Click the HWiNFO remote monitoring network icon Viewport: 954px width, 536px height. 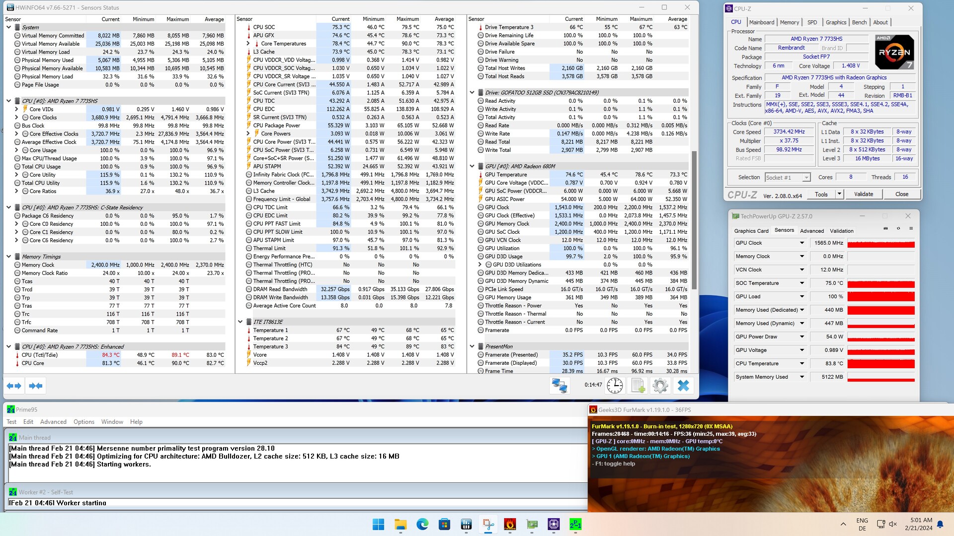[x=559, y=386]
